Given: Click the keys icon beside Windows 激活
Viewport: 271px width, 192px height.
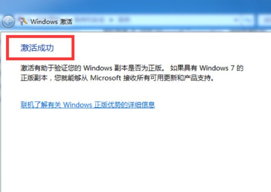Looking at the screenshot, I should point(23,22).
